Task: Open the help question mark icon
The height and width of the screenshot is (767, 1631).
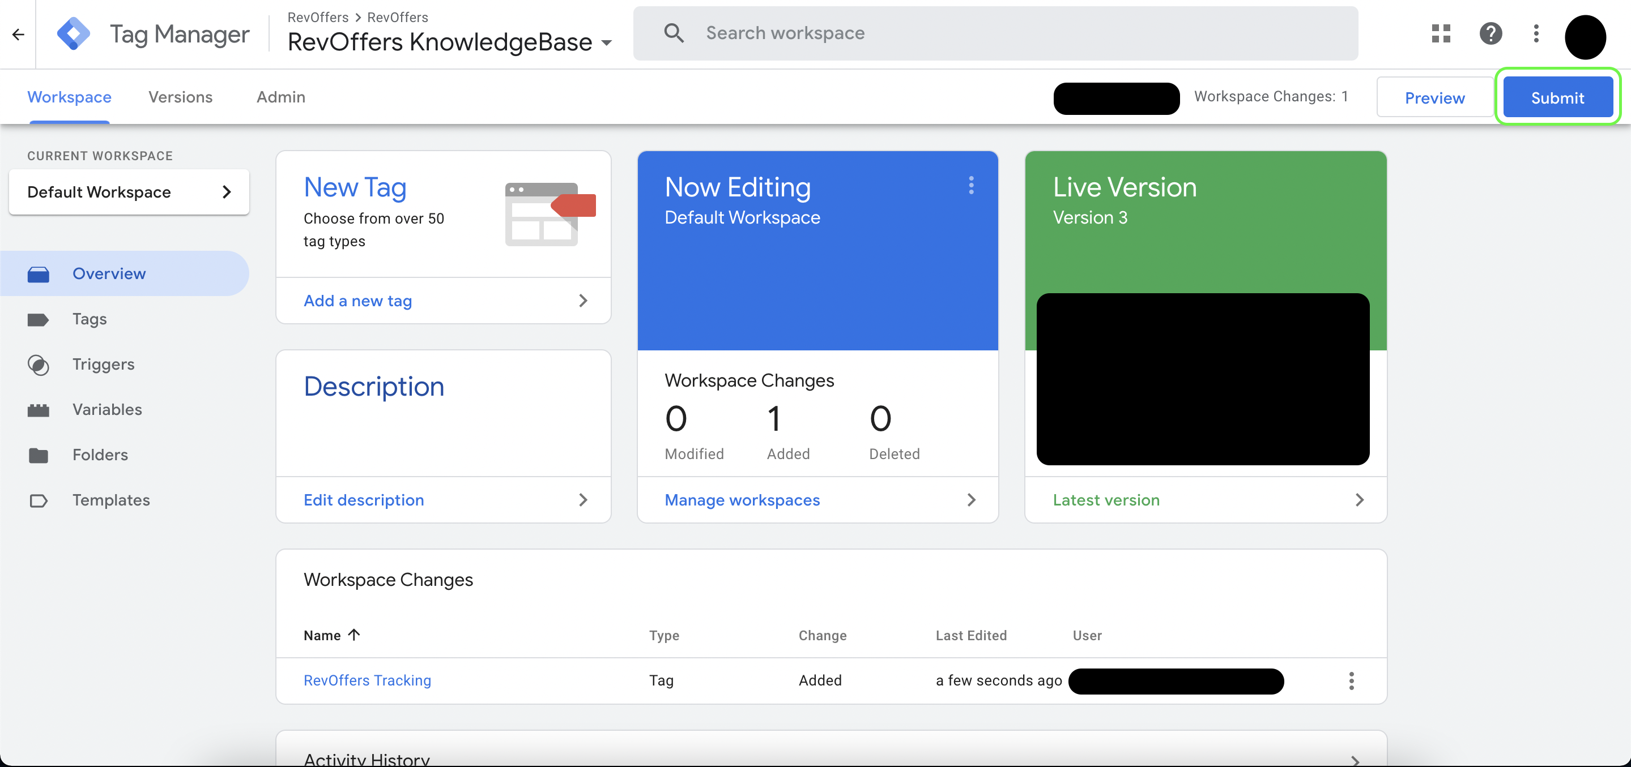Action: point(1490,33)
